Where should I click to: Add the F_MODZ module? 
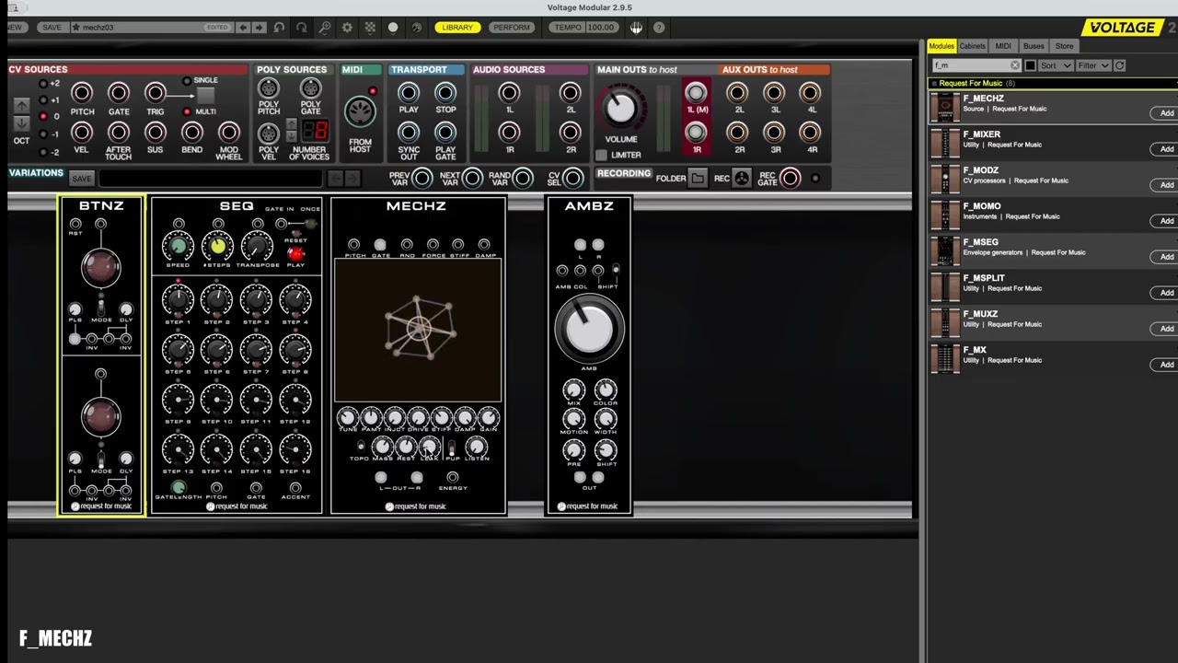coord(1166,185)
